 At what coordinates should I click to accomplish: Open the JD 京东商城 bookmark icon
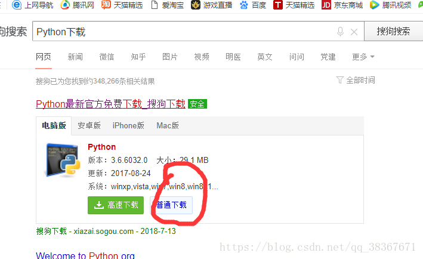(x=326, y=5)
